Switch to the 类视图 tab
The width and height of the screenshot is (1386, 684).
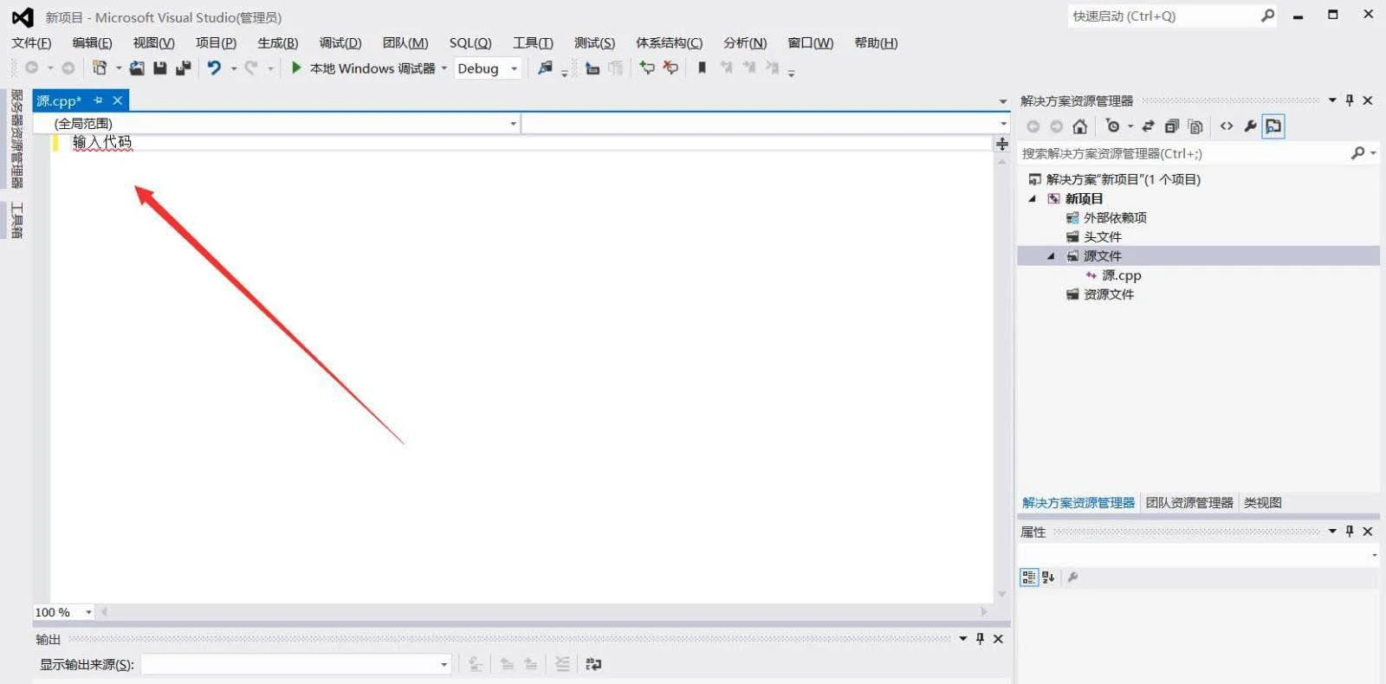click(x=1262, y=502)
